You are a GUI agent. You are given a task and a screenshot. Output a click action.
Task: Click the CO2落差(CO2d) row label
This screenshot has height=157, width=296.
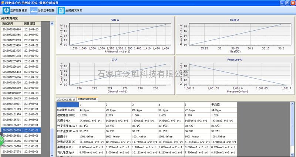point(68,110)
